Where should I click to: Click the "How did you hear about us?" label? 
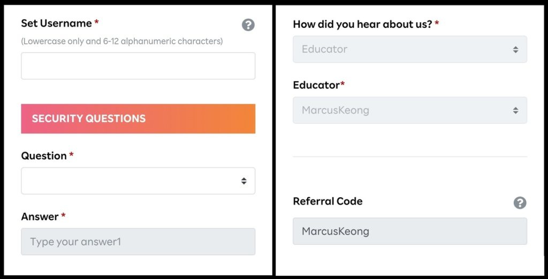point(362,25)
